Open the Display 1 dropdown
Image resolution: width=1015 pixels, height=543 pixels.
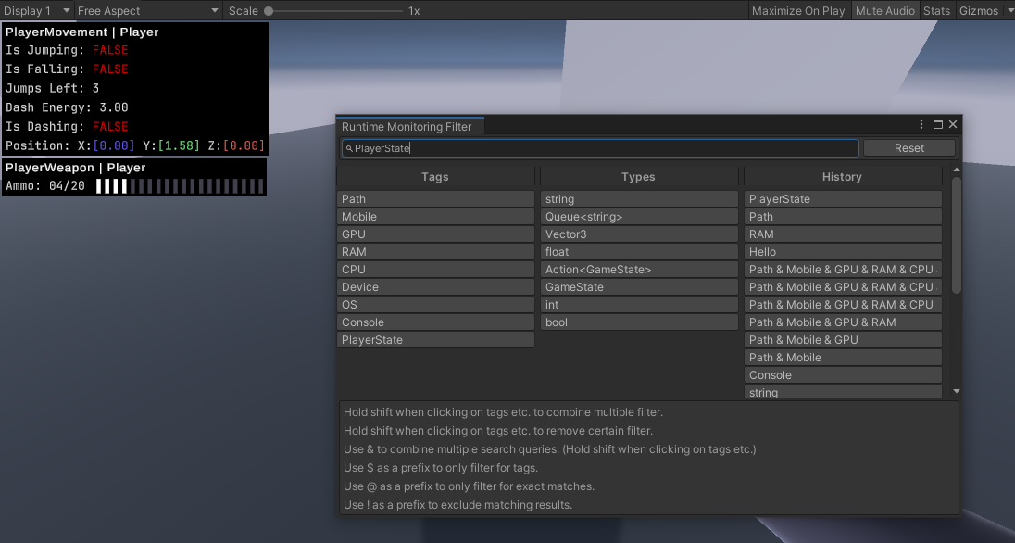36,10
